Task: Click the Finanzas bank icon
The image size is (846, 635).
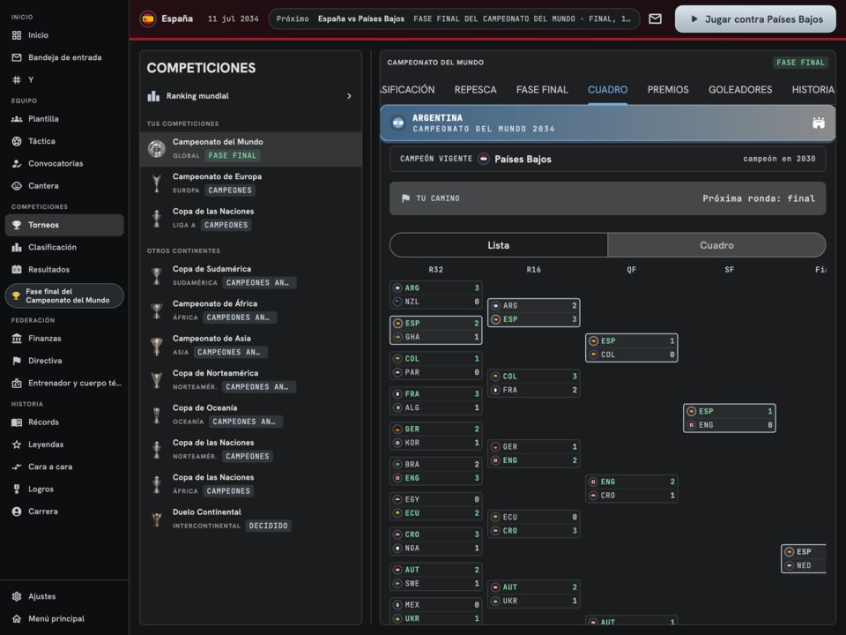Action: coord(17,339)
